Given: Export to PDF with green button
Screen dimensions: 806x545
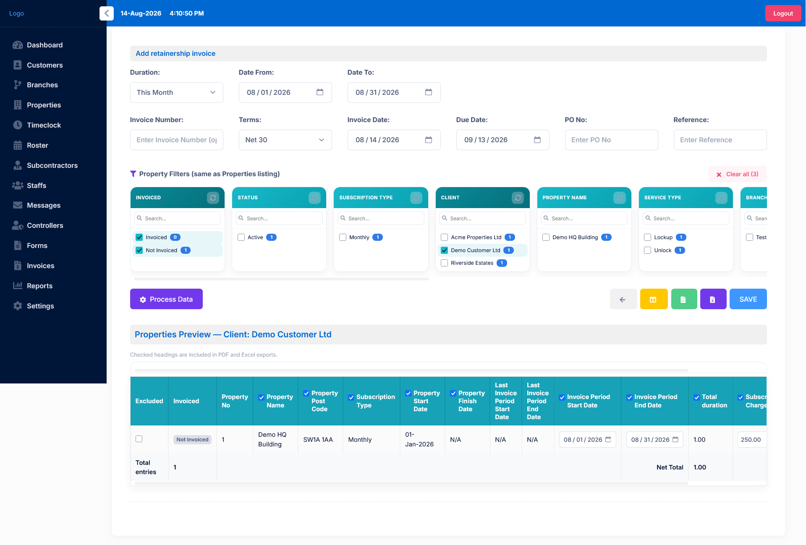Looking at the screenshot, I should [684, 299].
